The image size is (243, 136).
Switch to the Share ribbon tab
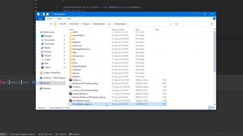click(59, 19)
